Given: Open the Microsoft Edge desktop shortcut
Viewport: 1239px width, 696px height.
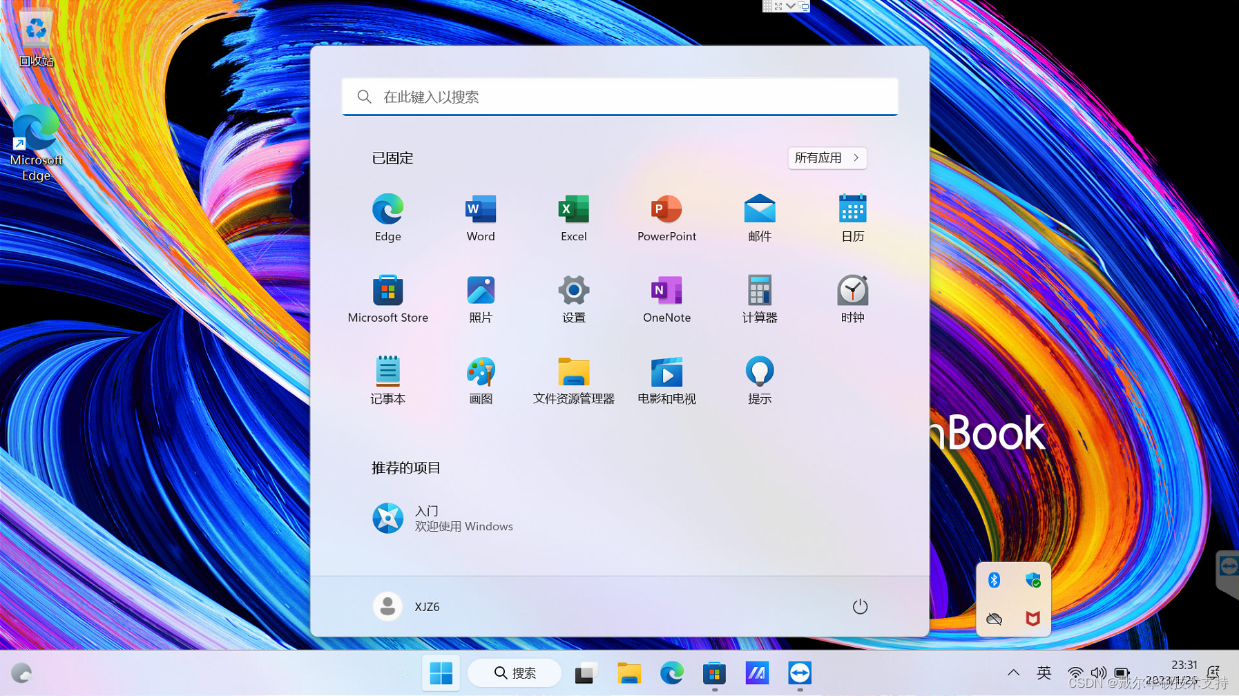Looking at the screenshot, I should point(36,143).
